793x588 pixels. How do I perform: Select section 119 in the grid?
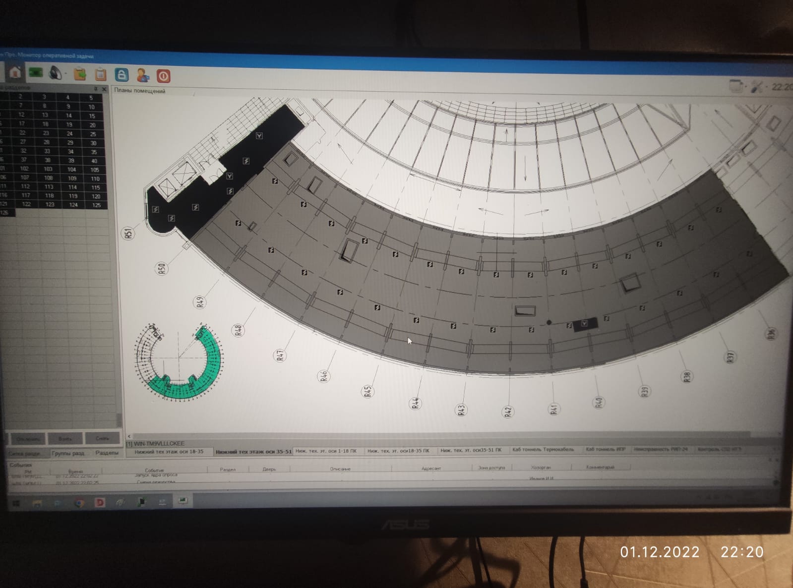(73, 196)
